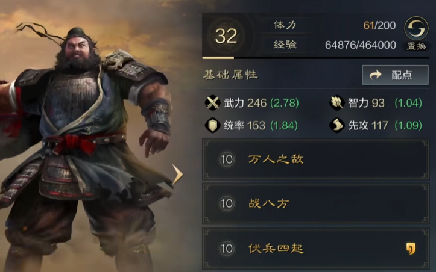Click the level 32 emblem badge
The image size is (436, 272).
pyautogui.click(x=226, y=36)
